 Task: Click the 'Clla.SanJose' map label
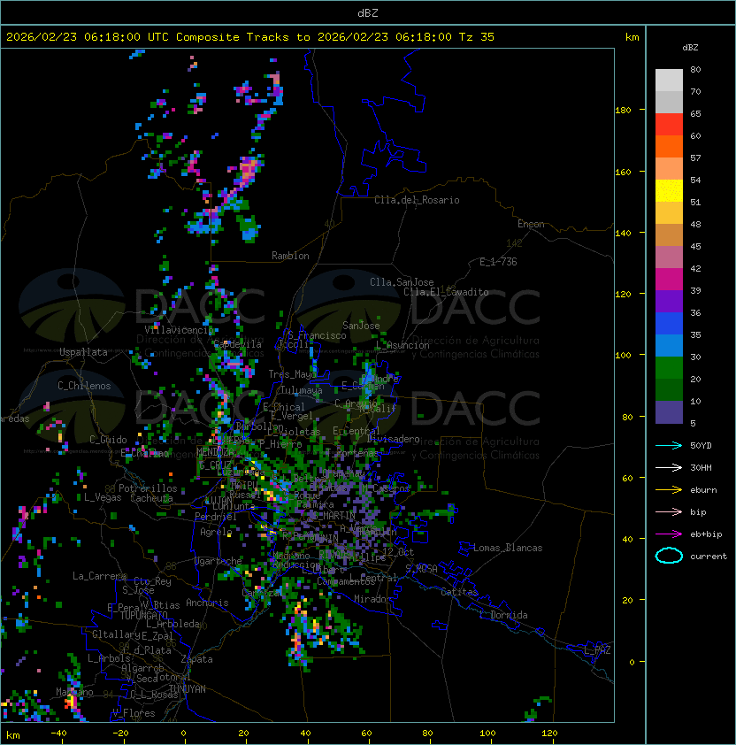(x=402, y=282)
